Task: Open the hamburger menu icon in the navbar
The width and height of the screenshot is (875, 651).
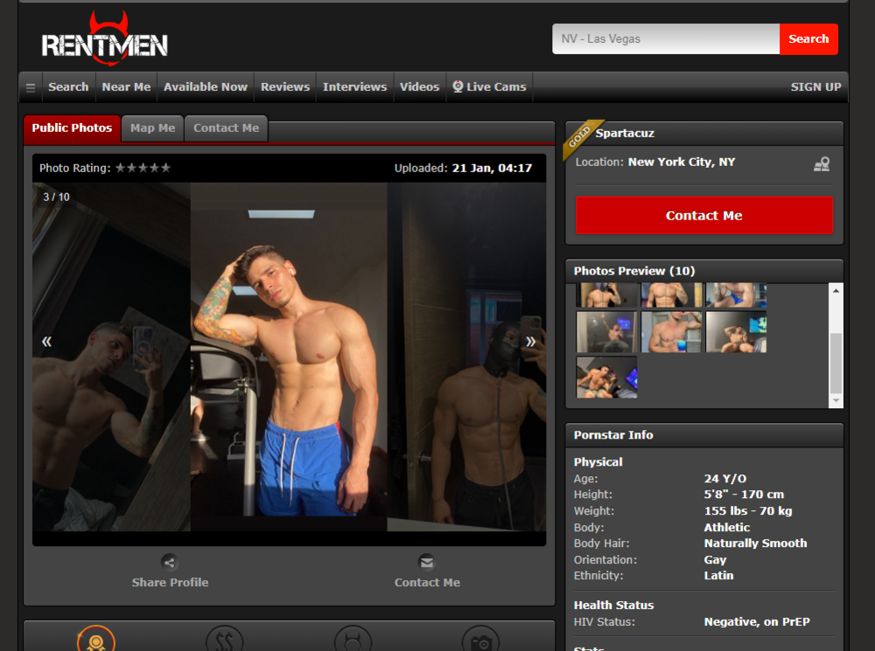Action: (31, 87)
